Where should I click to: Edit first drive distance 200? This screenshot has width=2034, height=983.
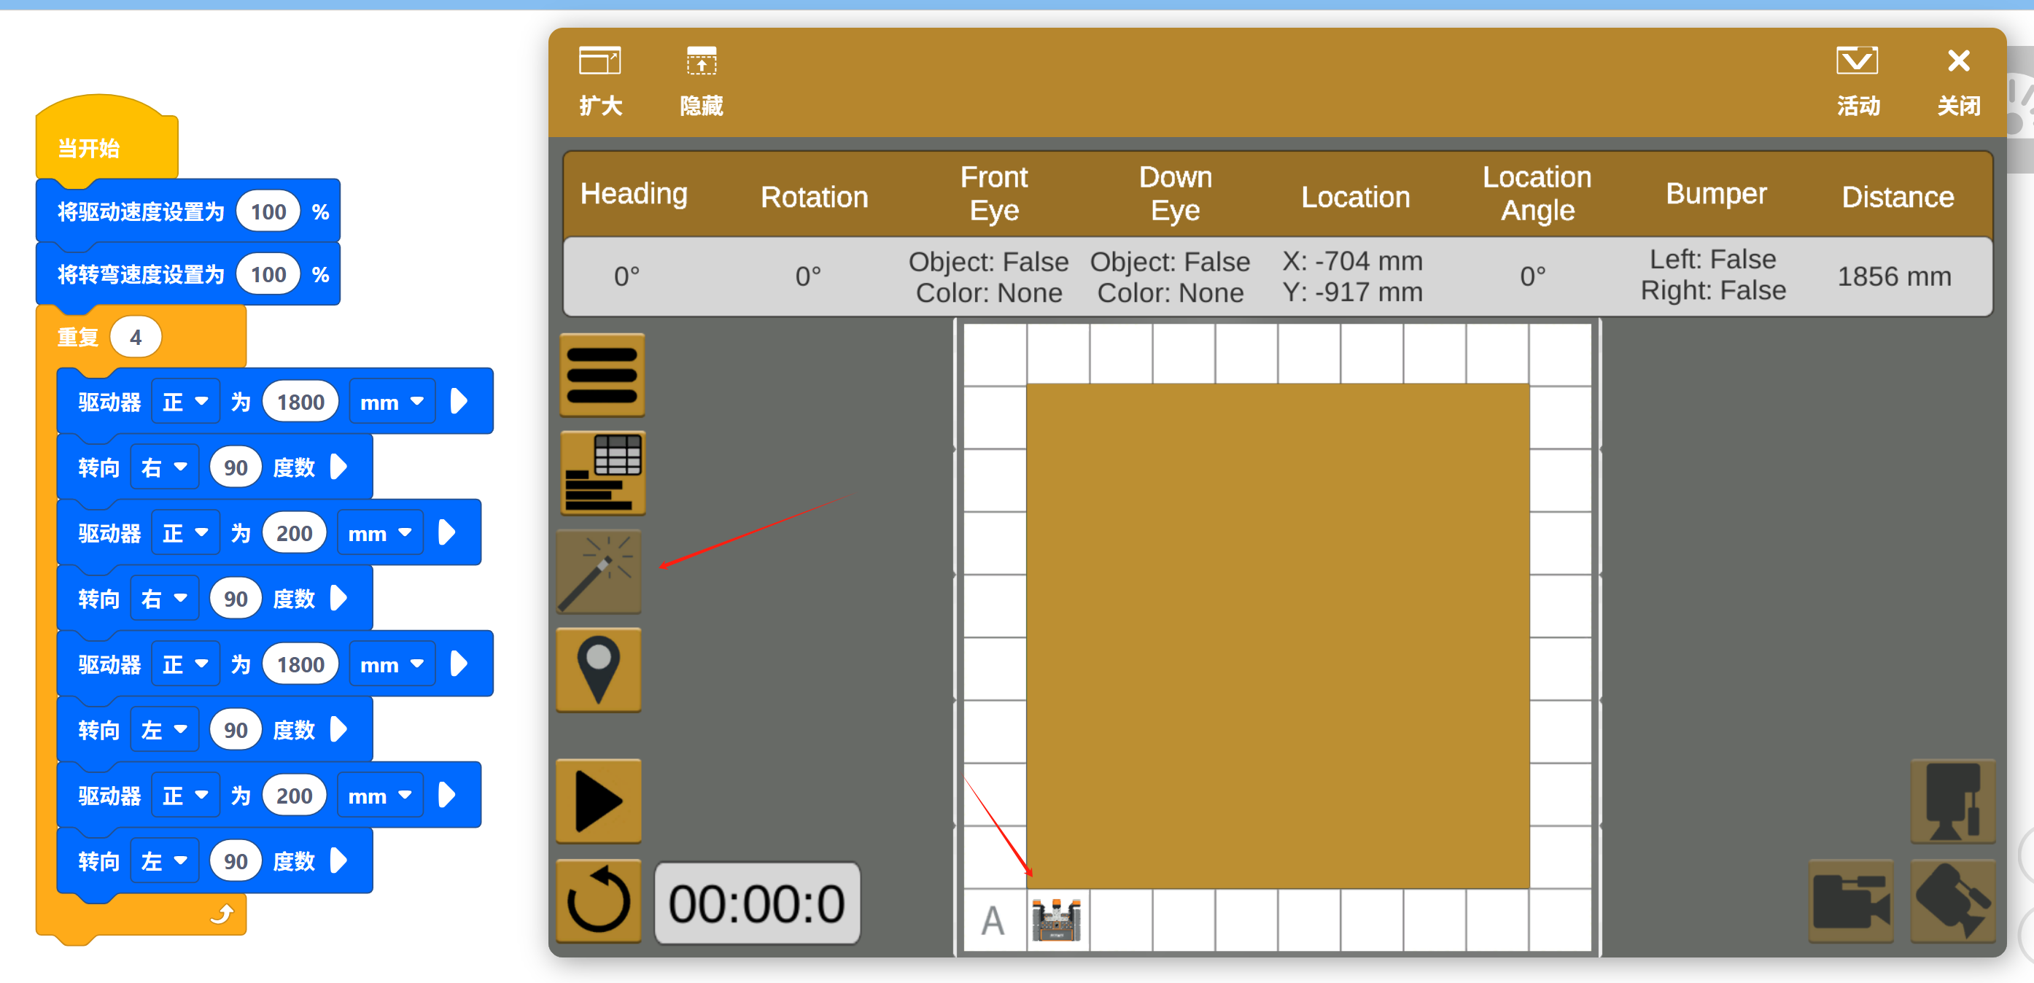[294, 533]
